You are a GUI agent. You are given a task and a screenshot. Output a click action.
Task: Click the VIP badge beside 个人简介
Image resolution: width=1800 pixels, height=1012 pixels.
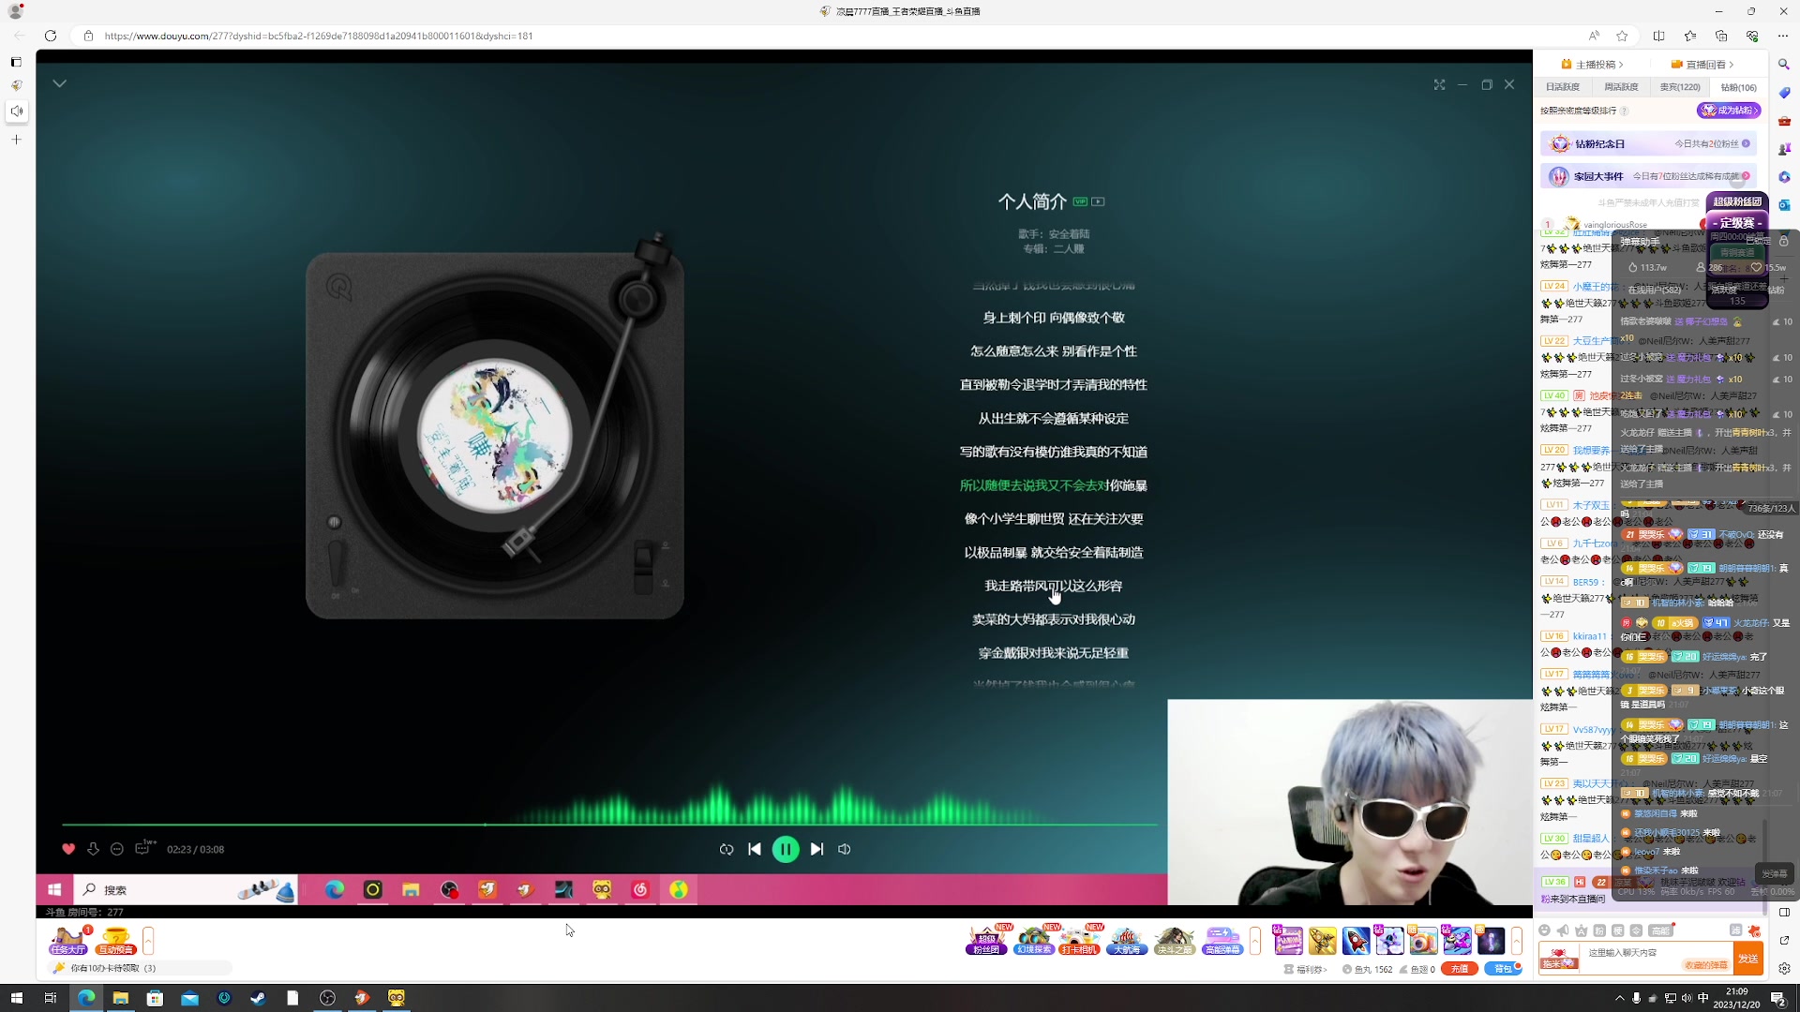tap(1080, 201)
